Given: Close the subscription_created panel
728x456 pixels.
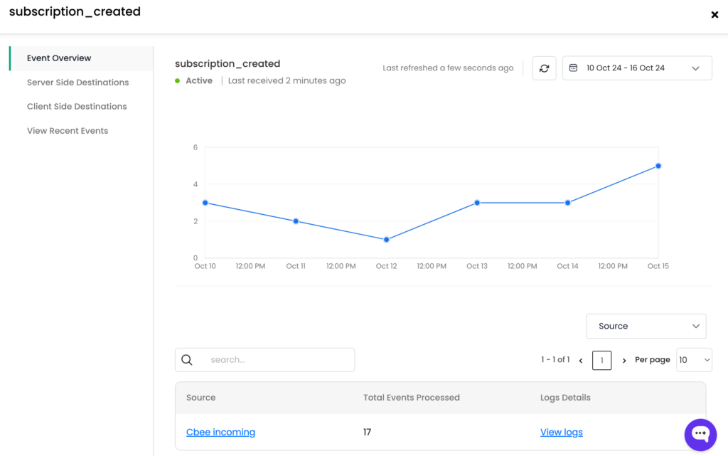Looking at the screenshot, I should coord(714,15).
